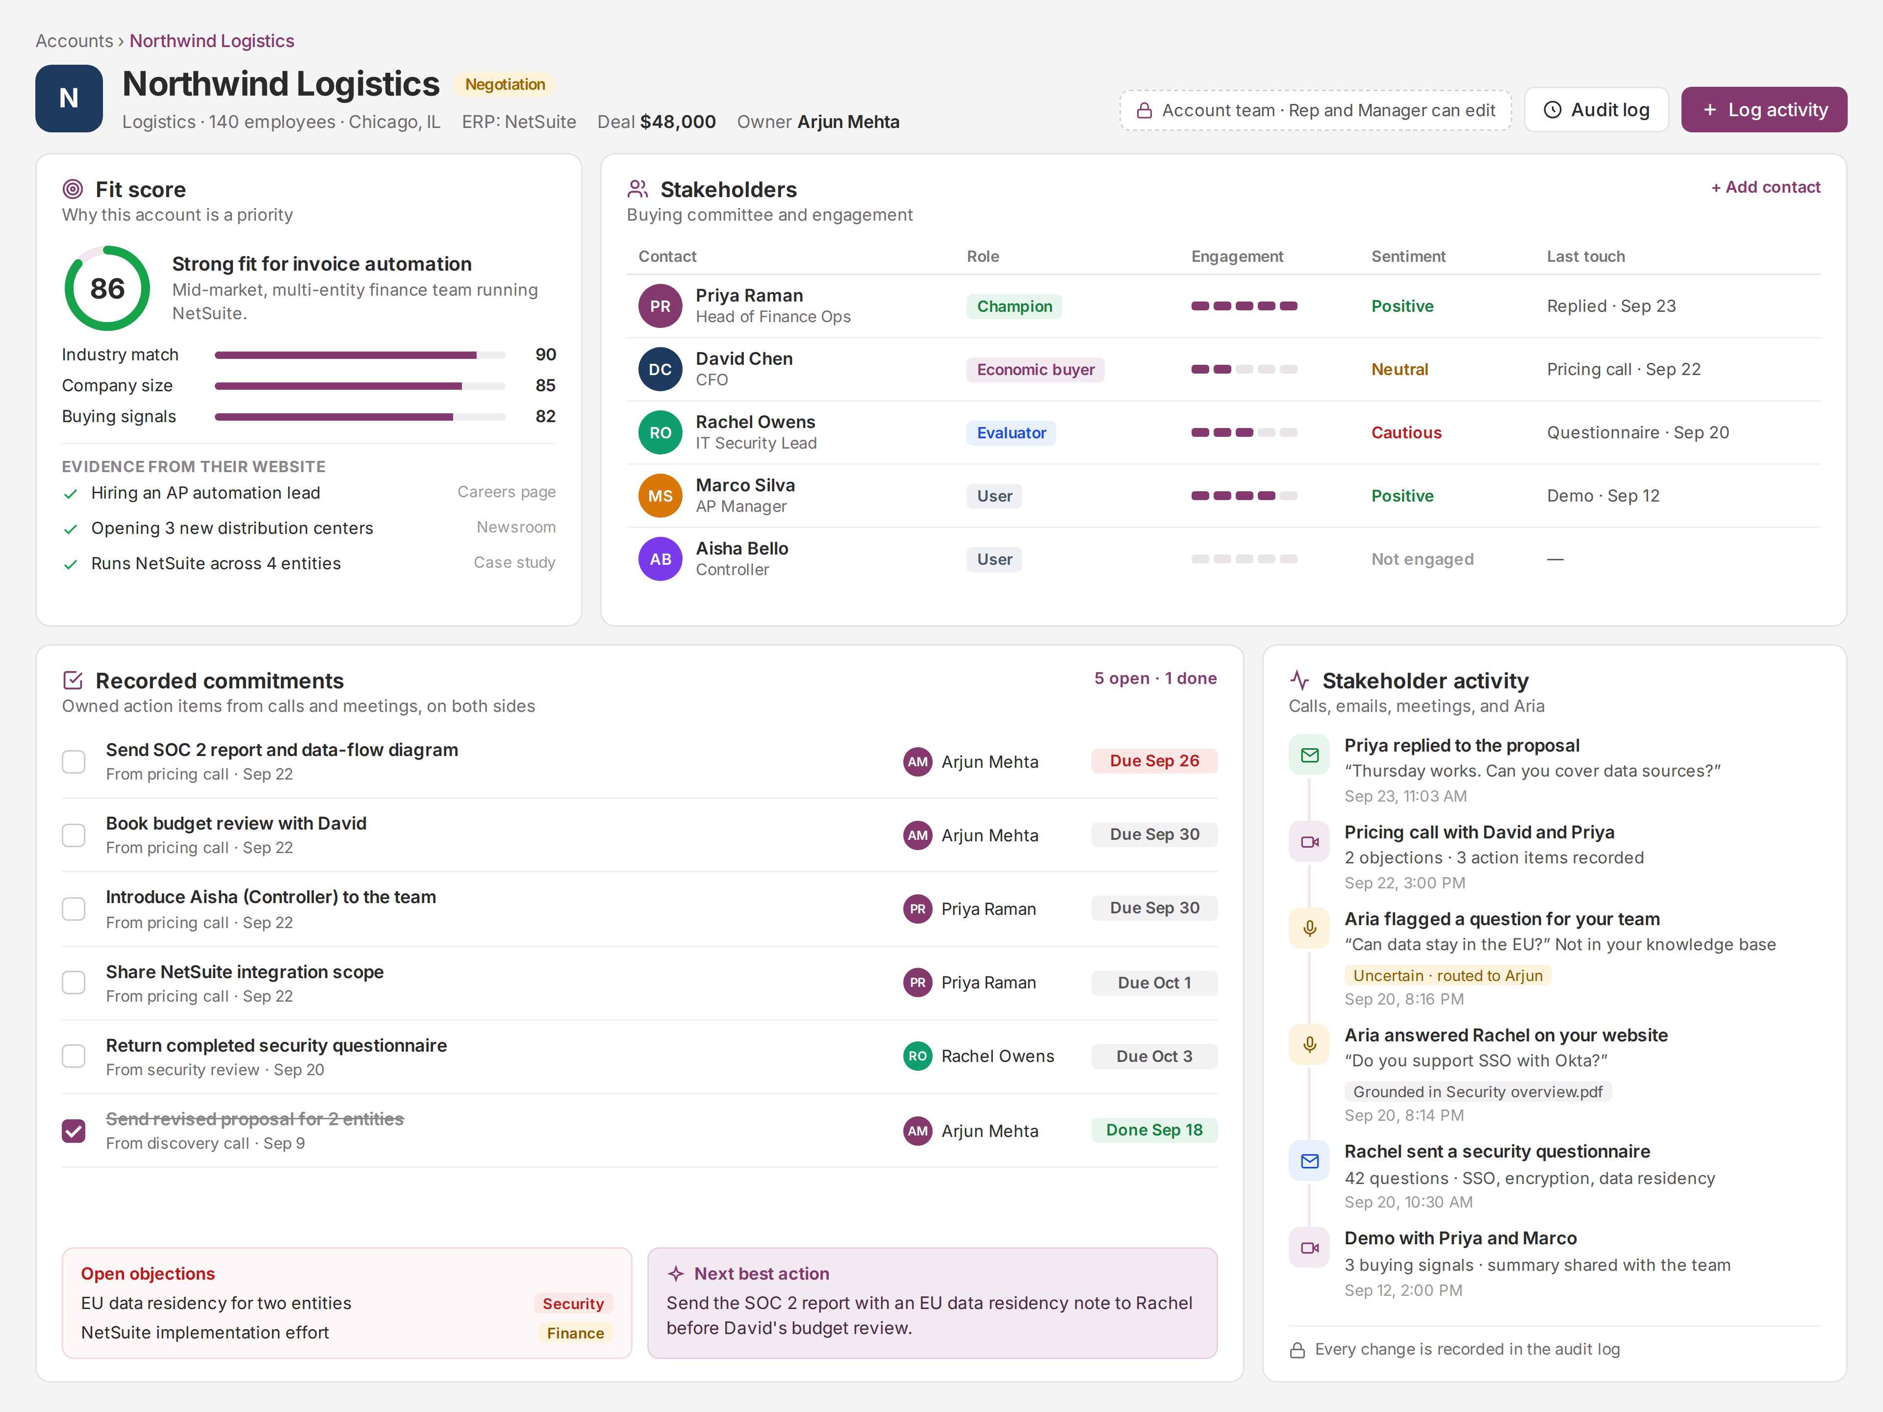Click the lock icon in Account team badge
Viewport: 1883px width, 1412px height.
click(x=1144, y=111)
